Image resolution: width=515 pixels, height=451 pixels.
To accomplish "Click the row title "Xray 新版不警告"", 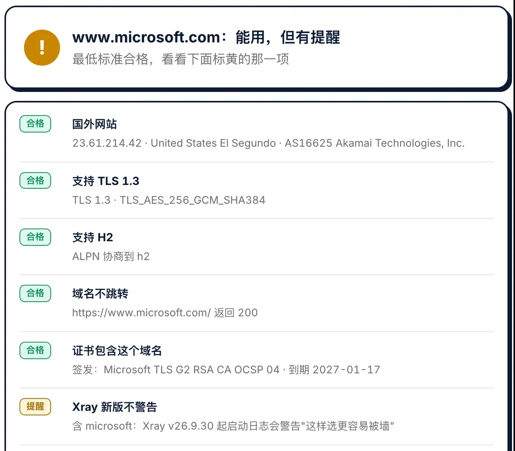I will coord(115,407).
